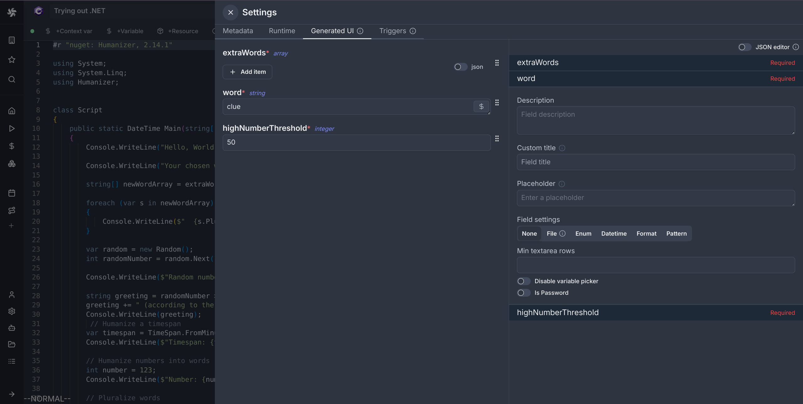Open Resources via the cube cluster icon
The image size is (803, 404).
[12, 163]
